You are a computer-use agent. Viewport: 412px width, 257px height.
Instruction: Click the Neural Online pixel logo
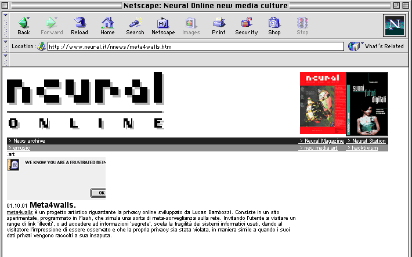[x=86, y=100]
